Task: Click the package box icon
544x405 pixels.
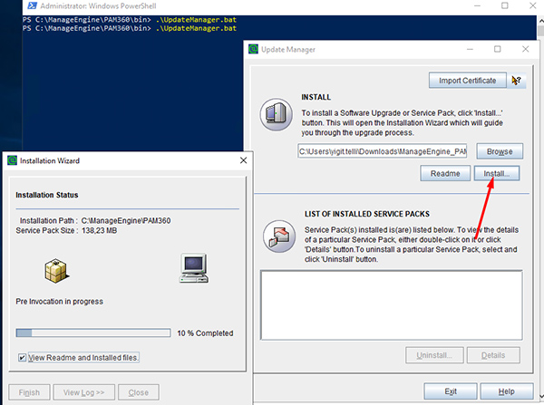Action: pyautogui.click(x=56, y=271)
